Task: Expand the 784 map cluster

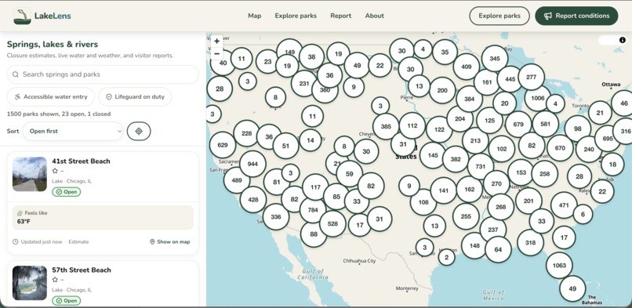Action: click(312, 210)
